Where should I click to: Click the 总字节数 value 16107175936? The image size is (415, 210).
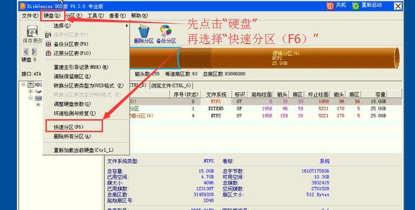(x=315, y=171)
